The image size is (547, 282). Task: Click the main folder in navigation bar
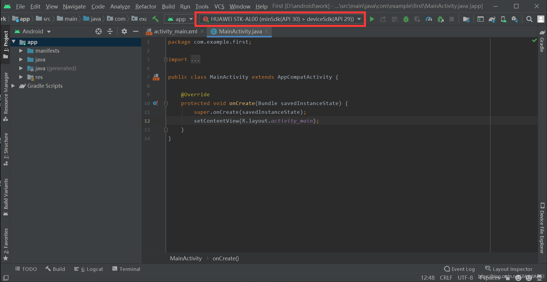(67, 19)
